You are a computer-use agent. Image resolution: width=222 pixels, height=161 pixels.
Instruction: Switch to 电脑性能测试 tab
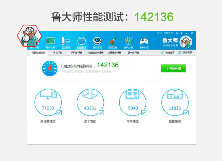(38, 53)
